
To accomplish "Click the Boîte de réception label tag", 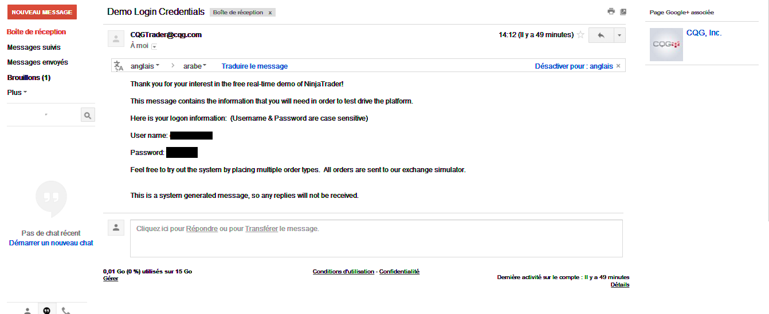I will [238, 13].
